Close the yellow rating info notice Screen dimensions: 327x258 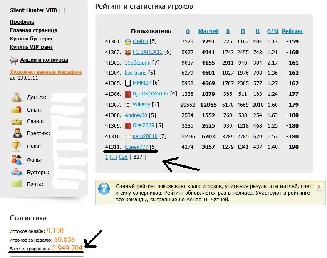click(319, 187)
